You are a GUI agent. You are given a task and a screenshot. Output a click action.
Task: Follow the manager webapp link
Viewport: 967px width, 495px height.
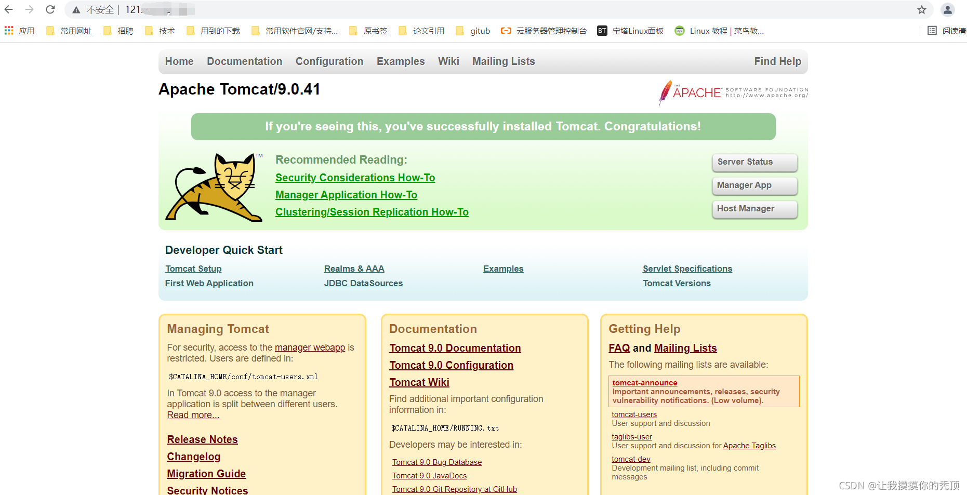click(310, 347)
